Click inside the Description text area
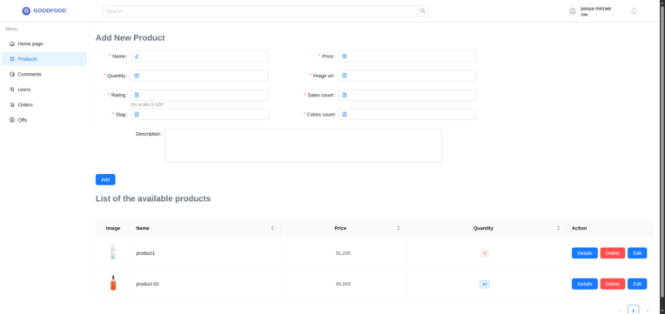 (x=303, y=145)
